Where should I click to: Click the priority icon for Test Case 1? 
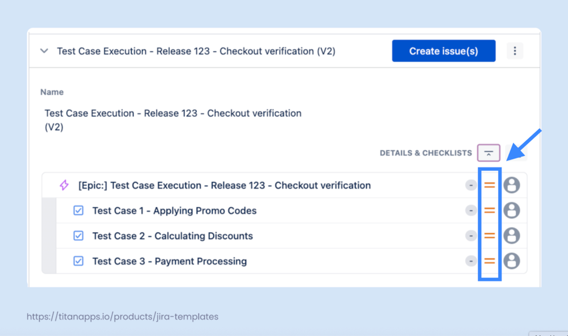pos(489,211)
